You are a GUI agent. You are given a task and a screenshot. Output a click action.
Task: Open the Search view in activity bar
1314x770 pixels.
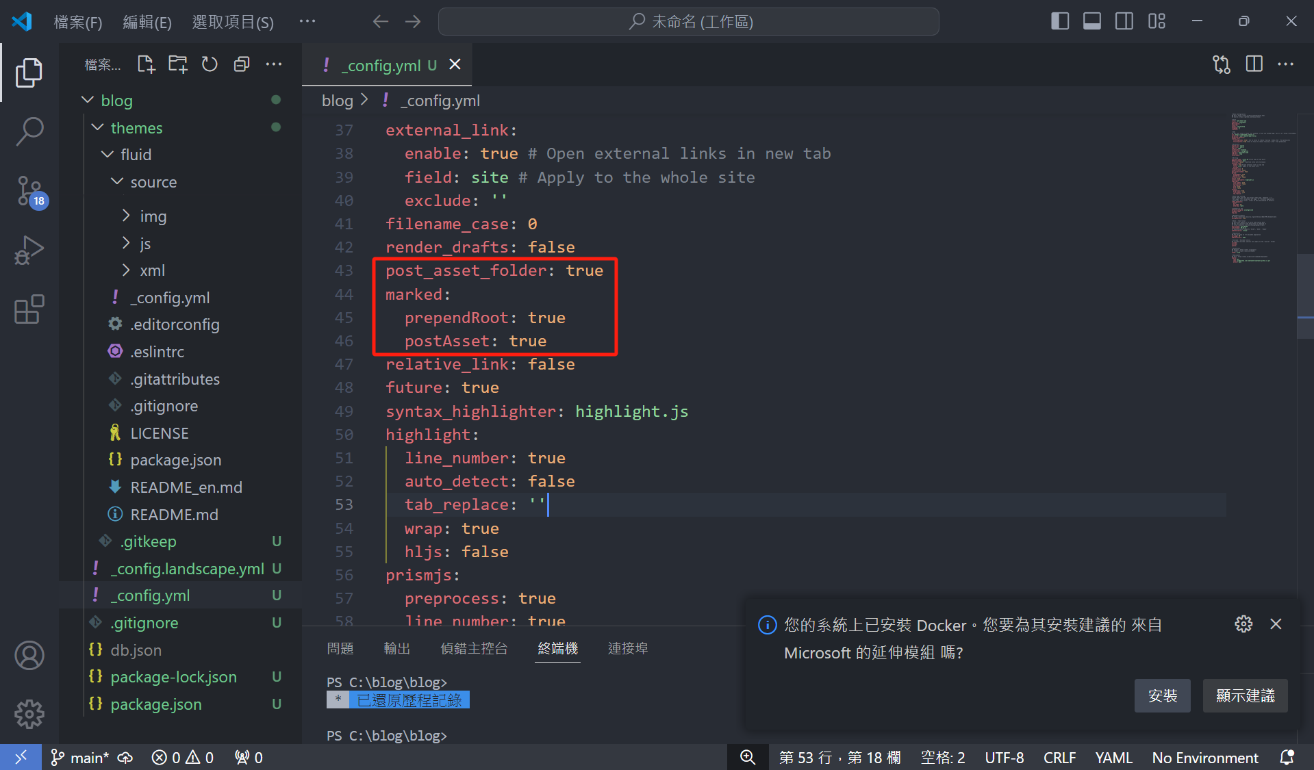coord(29,131)
